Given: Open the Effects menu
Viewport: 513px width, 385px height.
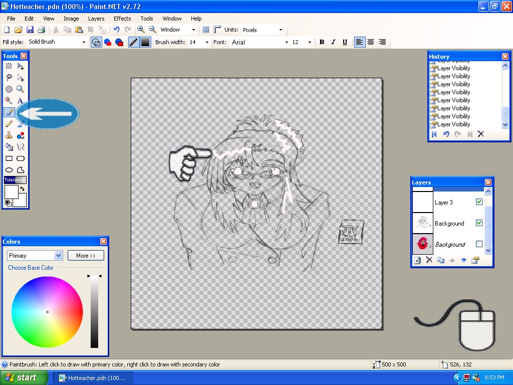Looking at the screenshot, I should [x=122, y=19].
